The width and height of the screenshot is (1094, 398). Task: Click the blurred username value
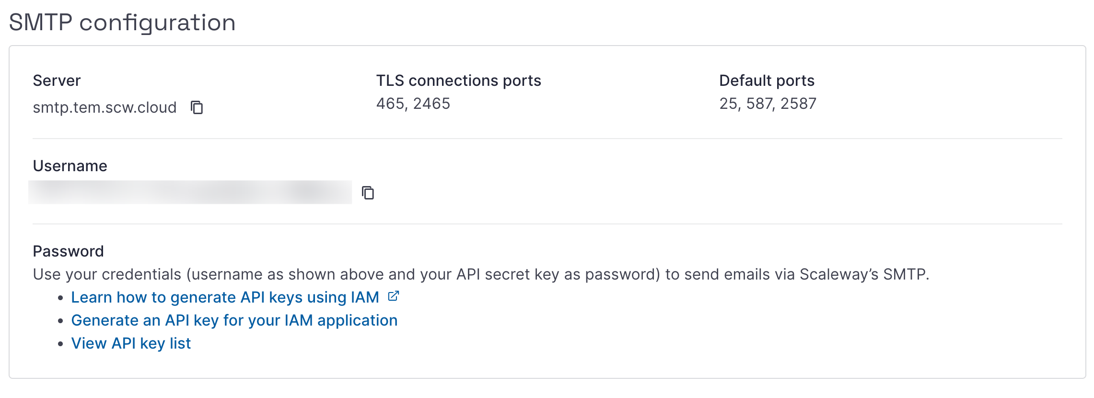tap(190, 192)
